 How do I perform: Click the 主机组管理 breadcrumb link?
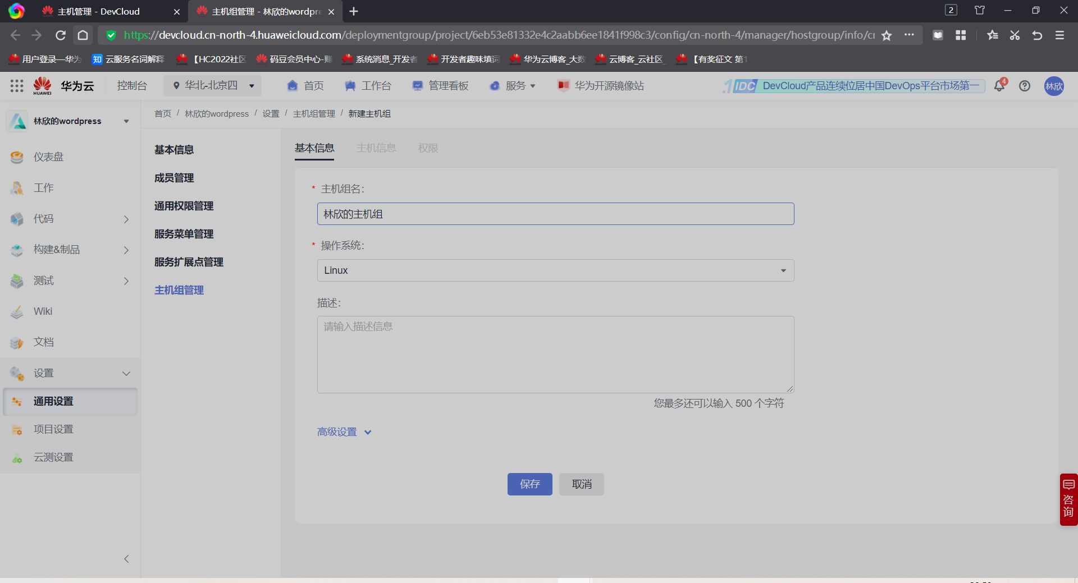314,114
